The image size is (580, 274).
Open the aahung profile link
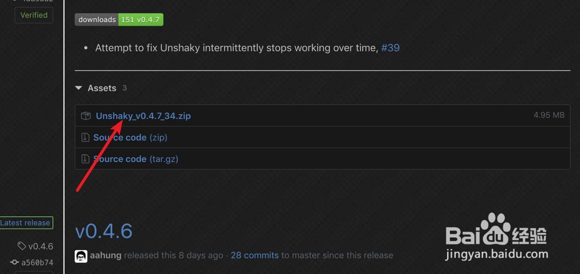[x=106, y=255]
